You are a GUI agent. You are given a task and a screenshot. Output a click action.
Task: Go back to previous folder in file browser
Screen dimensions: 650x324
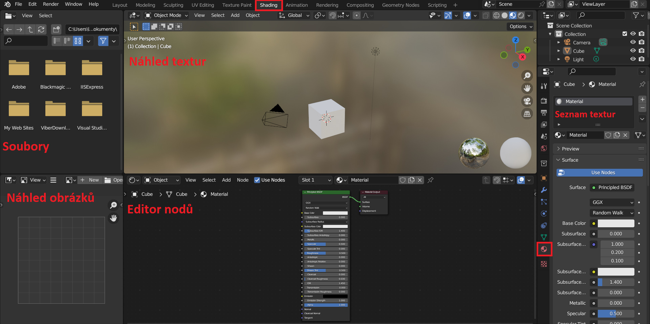pyautogui.click(x=9, y=29)
